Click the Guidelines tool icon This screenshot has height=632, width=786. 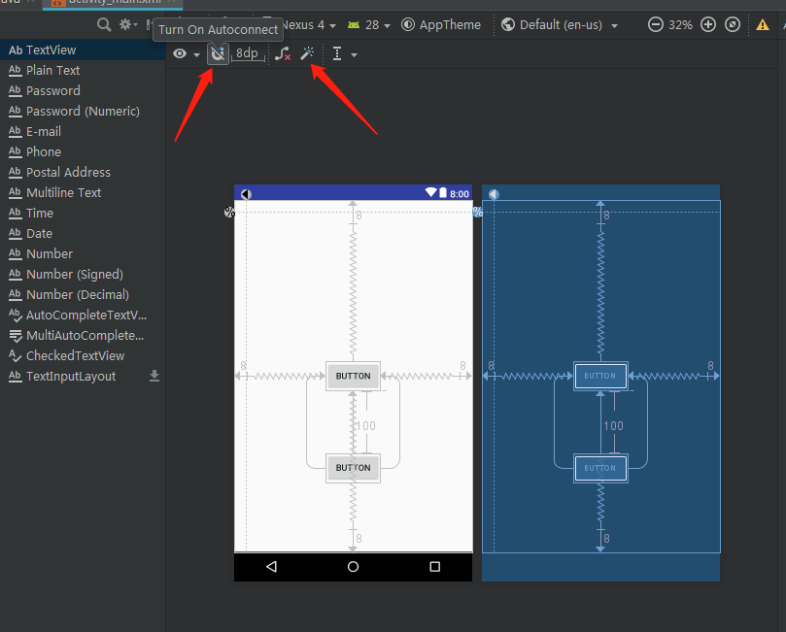click(337, 53)
